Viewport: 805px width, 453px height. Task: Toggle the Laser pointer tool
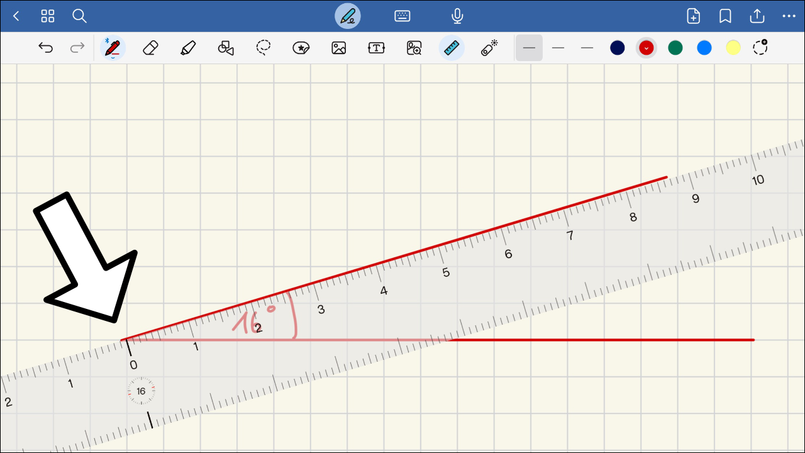pyautogui.click(x=489, y=48)
